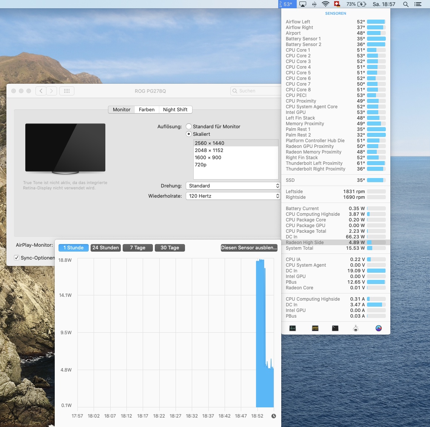
Task: Click the 'Intel GPU' temperature row (53°)
Action: tap(336, 112)
